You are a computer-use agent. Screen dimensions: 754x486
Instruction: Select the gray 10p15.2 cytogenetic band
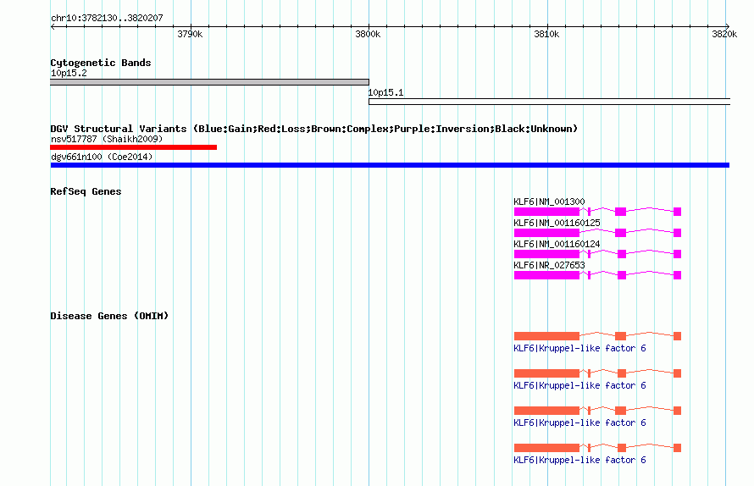[209, 82]
